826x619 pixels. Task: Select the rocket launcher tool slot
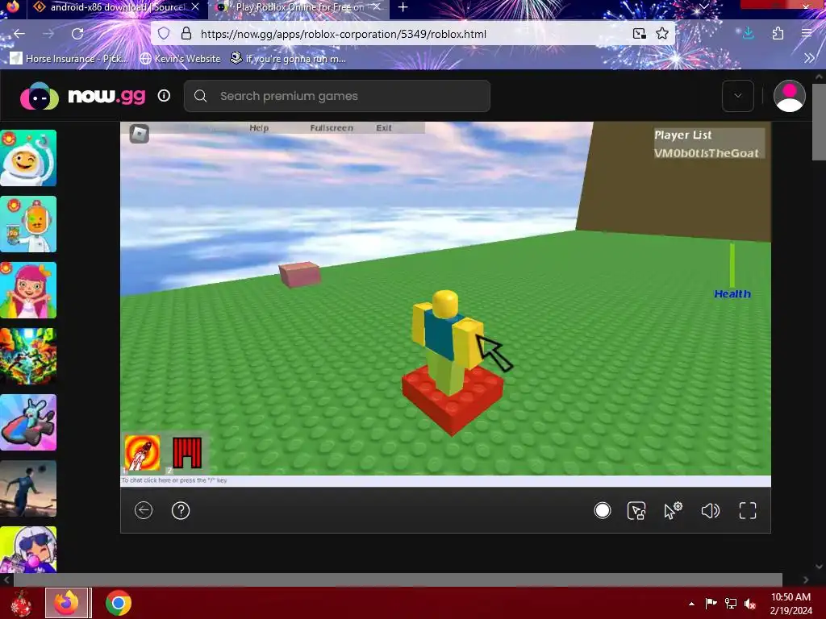[x=142, y=453]
